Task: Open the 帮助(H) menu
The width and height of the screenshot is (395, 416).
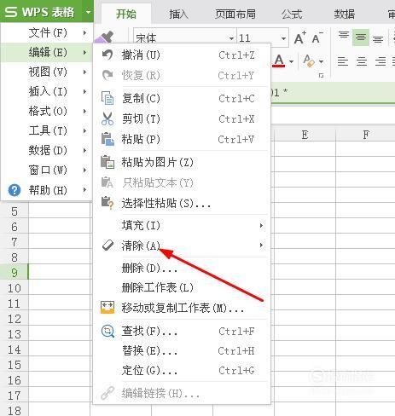Action: (47, 190)
